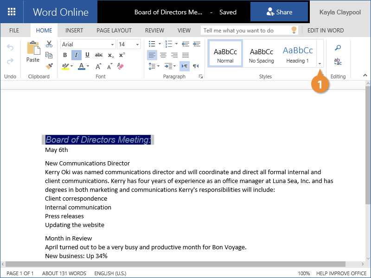Image resolution: width=371 pixels, height=278 pixels.
Task: Turn off Italic formatting
Action: (76, 55)
